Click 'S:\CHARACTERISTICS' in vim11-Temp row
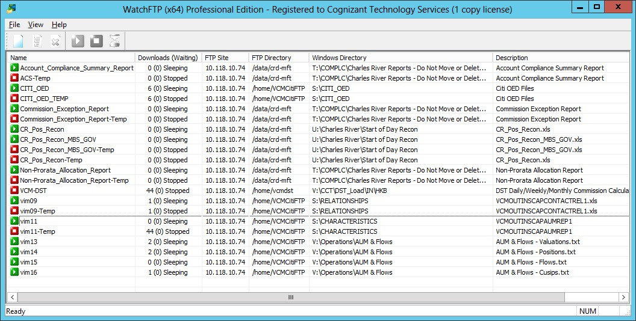This screenshot has height=321, width=636. (x=344, y=231)
